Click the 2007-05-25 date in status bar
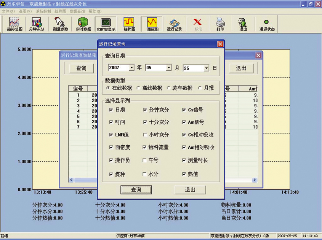The height and width of the screenshot is (240, 322). pos(287,236)
